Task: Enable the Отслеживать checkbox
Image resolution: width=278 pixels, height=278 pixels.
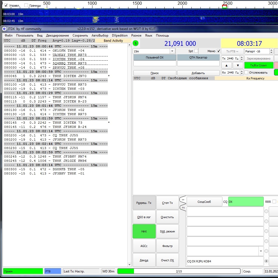Action: point(246,73)
